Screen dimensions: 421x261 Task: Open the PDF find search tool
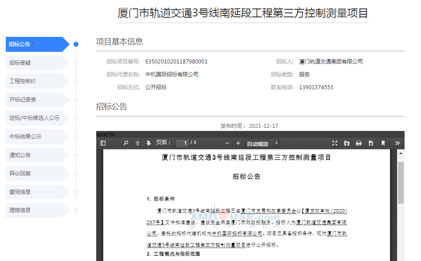coord(126,143)
